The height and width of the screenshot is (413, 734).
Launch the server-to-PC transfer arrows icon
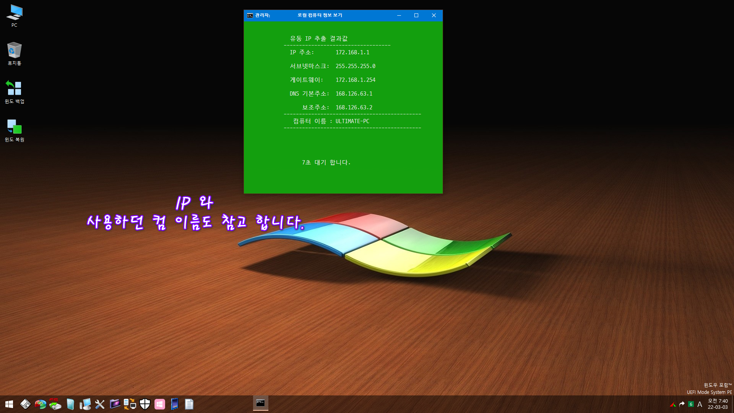coord(130,404)
